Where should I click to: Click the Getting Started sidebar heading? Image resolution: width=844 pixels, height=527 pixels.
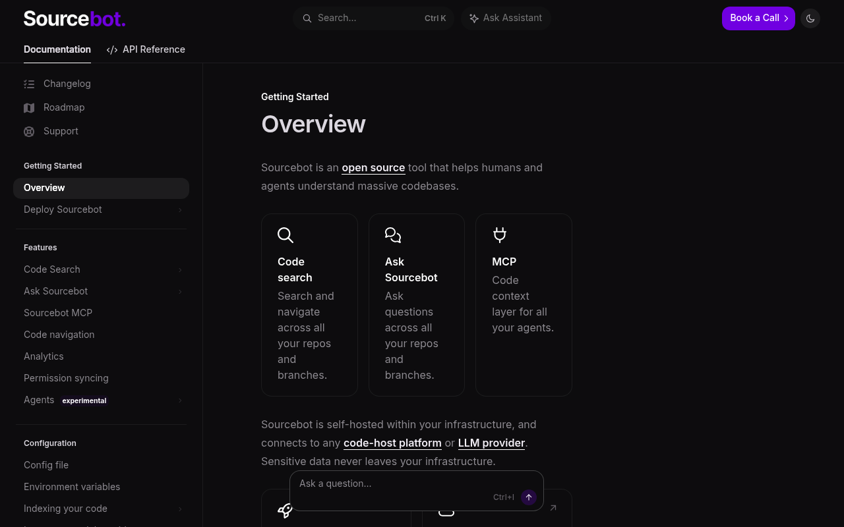(x=53, y=166)
